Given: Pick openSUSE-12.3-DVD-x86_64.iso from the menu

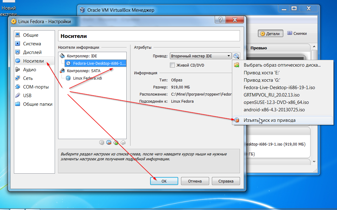Looking at the screenshot, I should 276,102.
